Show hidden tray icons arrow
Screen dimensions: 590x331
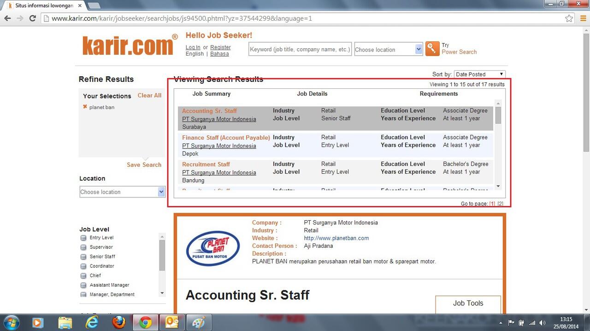click(x=501, y=323)
